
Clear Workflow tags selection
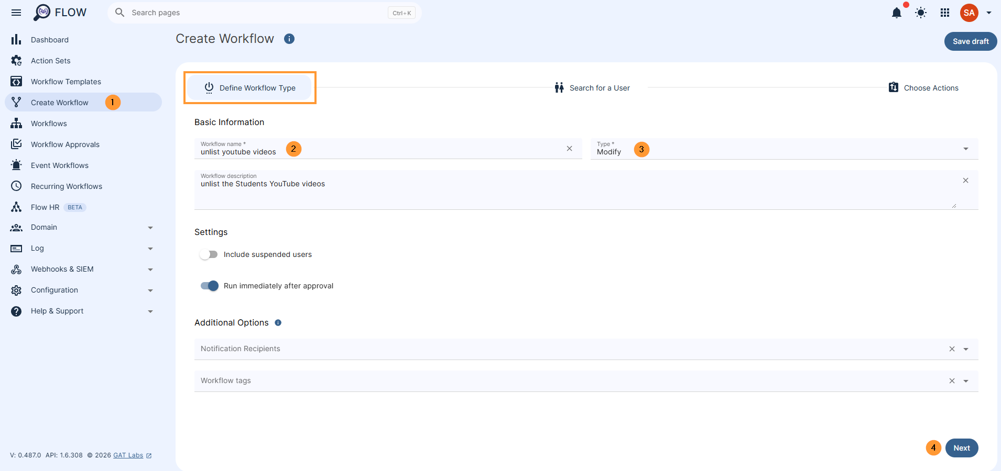952,381
